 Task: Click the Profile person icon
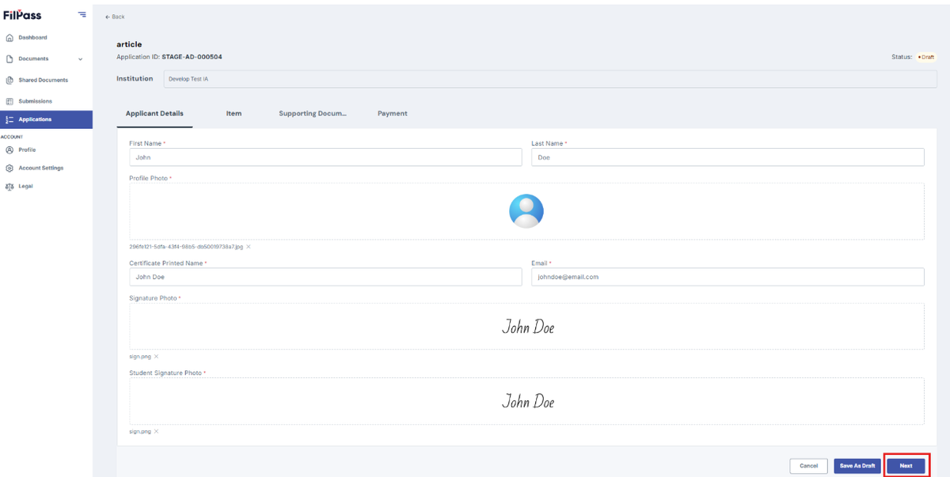9,150
